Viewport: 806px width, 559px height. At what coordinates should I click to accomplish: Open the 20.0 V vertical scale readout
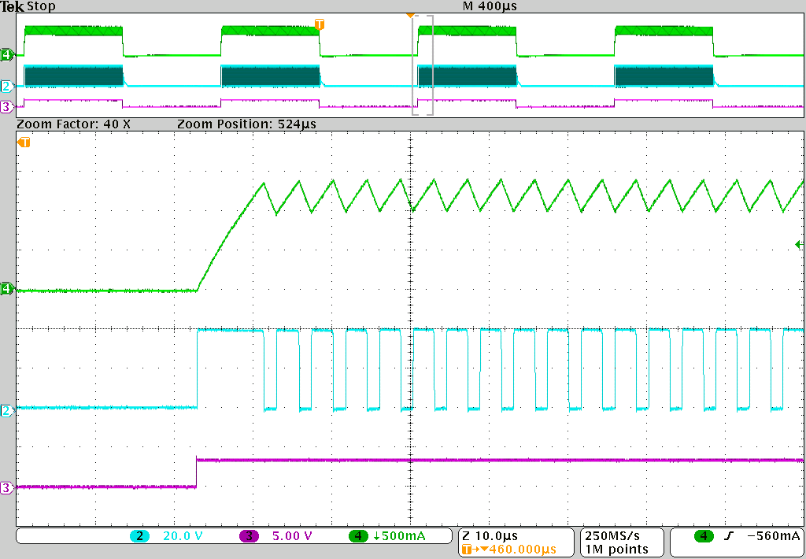tap(182, 536)
